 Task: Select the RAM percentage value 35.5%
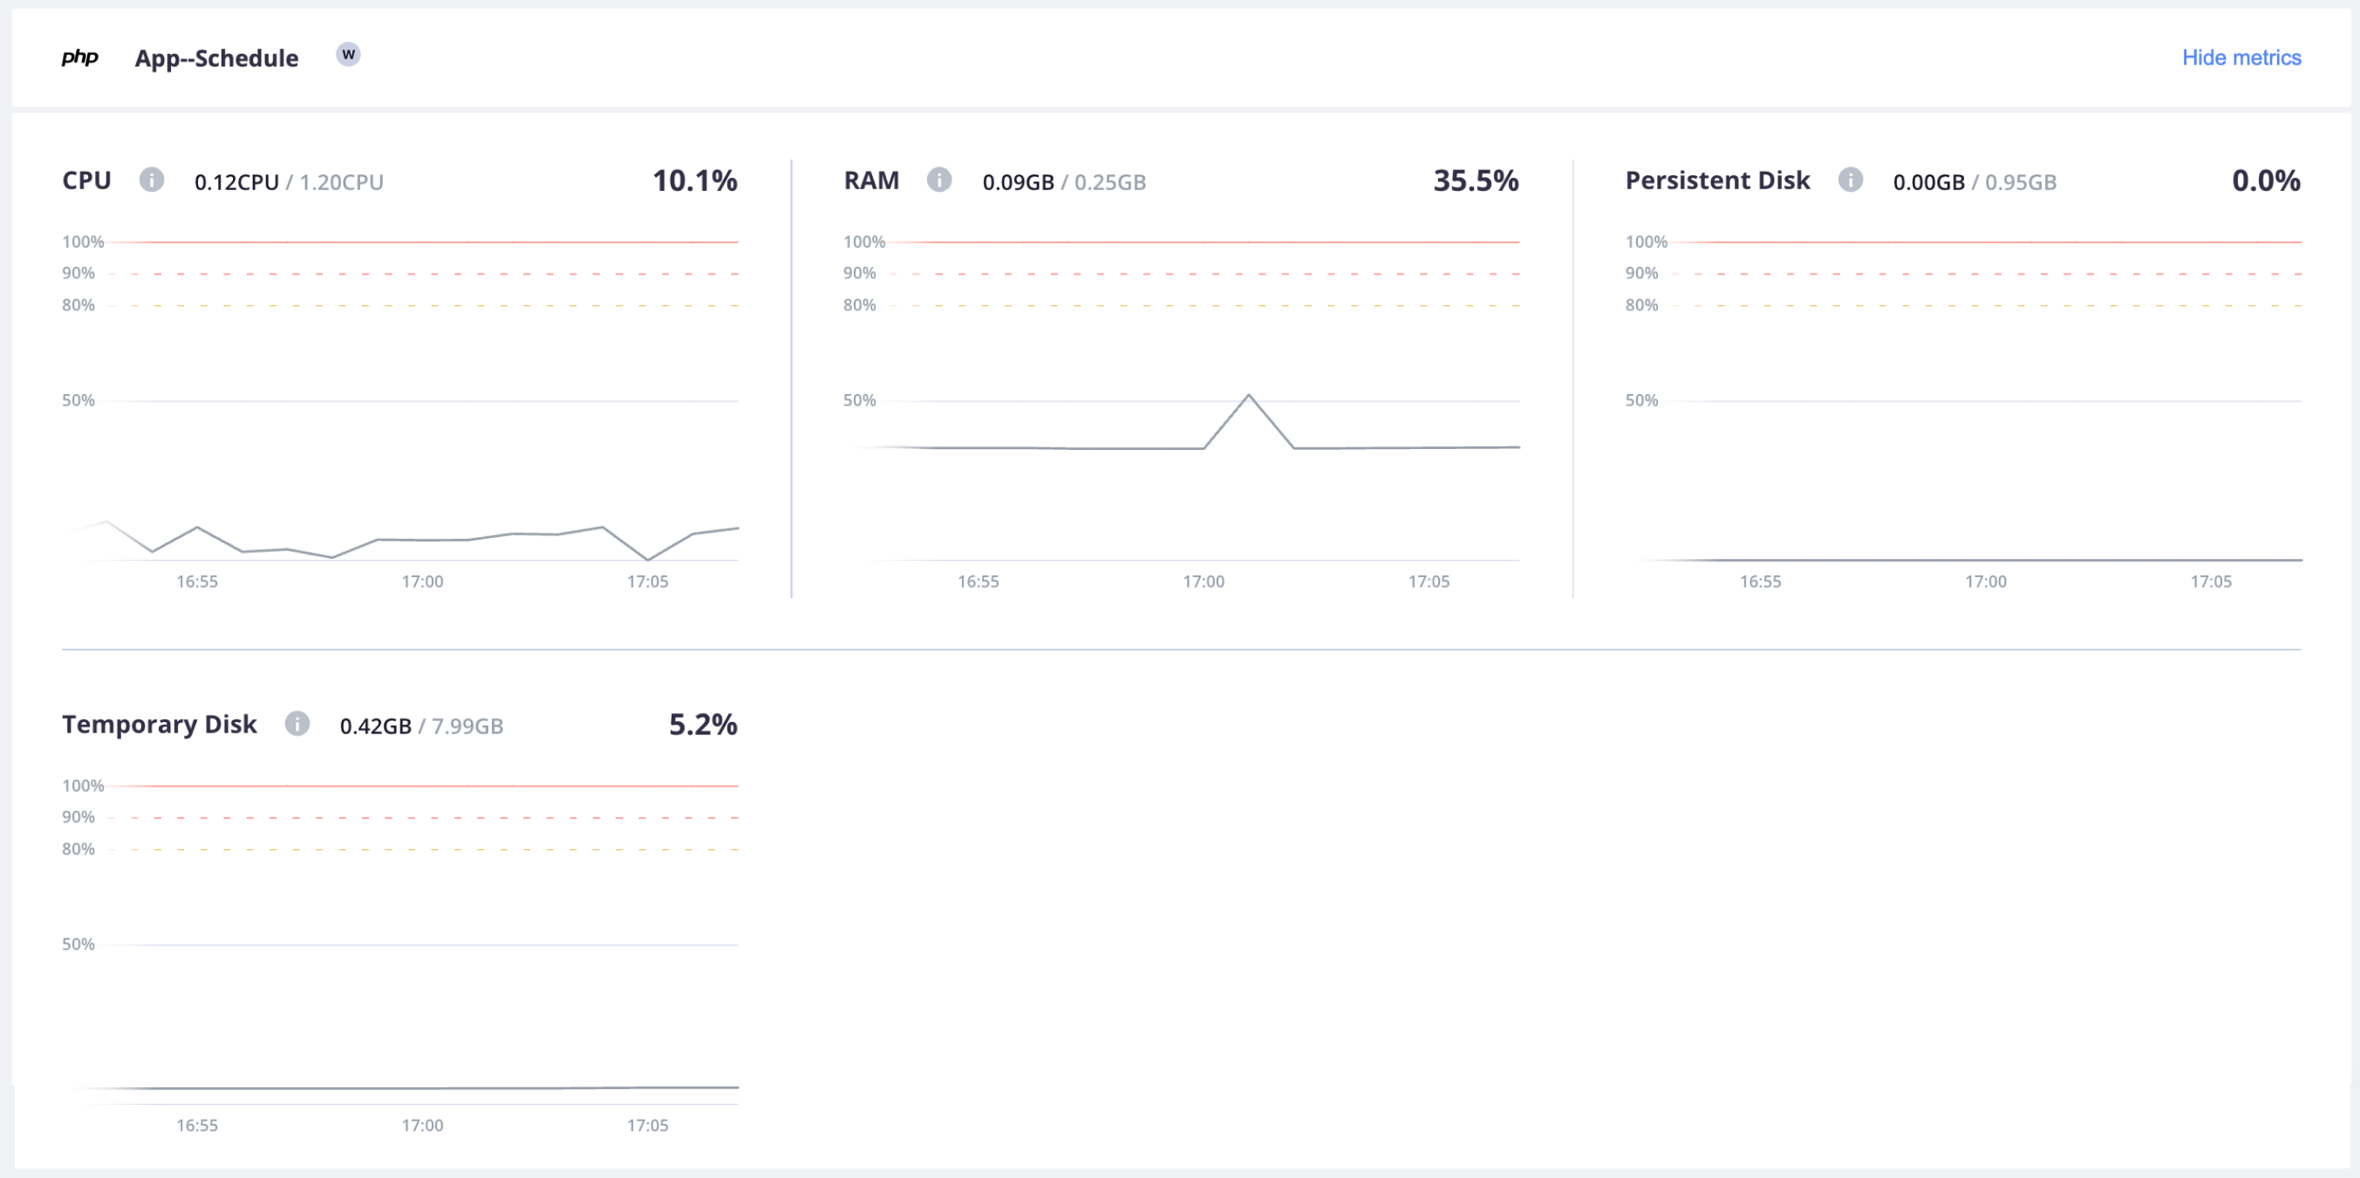tap(1476, 181)
